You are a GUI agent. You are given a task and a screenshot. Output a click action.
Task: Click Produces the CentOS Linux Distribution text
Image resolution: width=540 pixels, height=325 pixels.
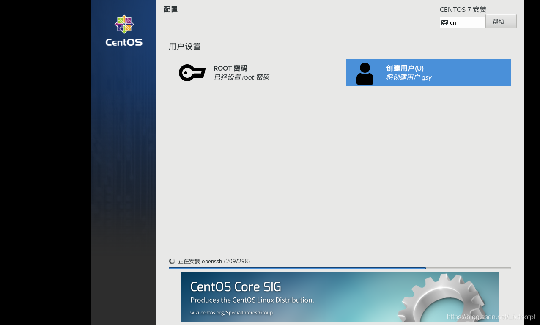(252, 300)
